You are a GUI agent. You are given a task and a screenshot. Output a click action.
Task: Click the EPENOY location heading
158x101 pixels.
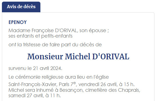[x=18, y=22]
